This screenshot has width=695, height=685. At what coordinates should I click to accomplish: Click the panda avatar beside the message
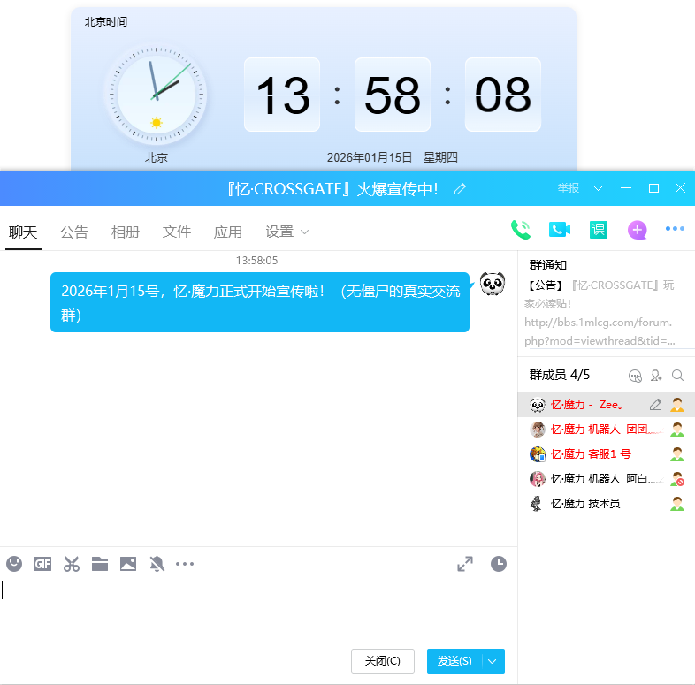pos(493,284)
